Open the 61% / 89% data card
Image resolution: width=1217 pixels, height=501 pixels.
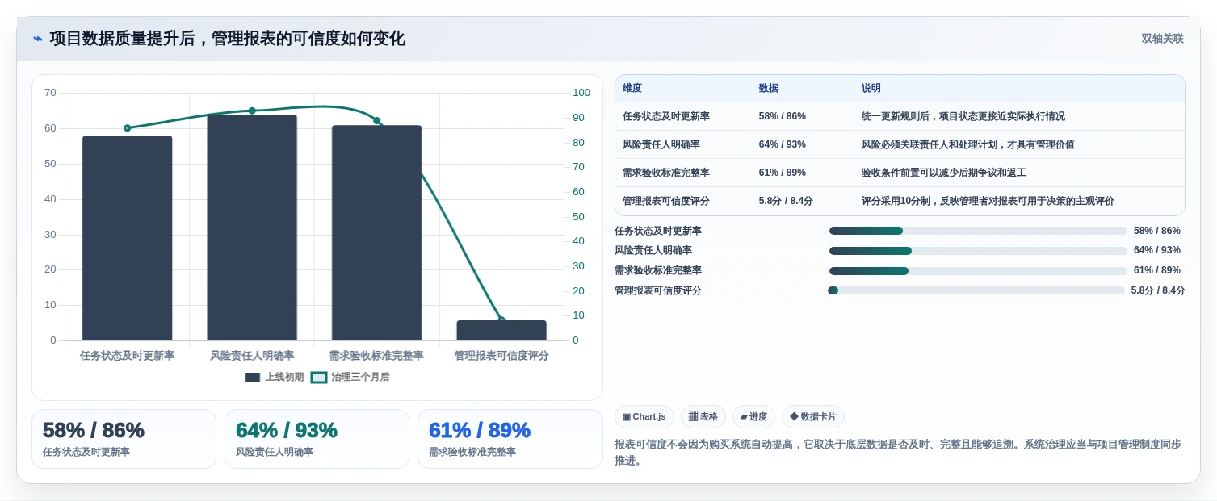[x=510, y=439]
